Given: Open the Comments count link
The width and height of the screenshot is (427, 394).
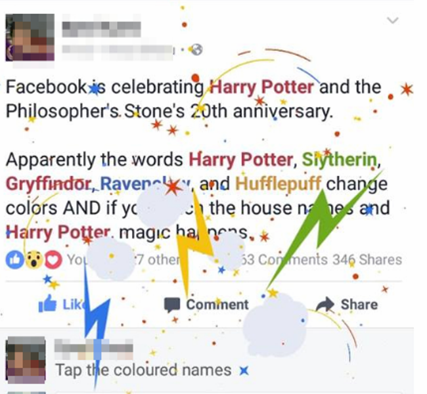Looking at the screenshot, I should coord(283,259).
